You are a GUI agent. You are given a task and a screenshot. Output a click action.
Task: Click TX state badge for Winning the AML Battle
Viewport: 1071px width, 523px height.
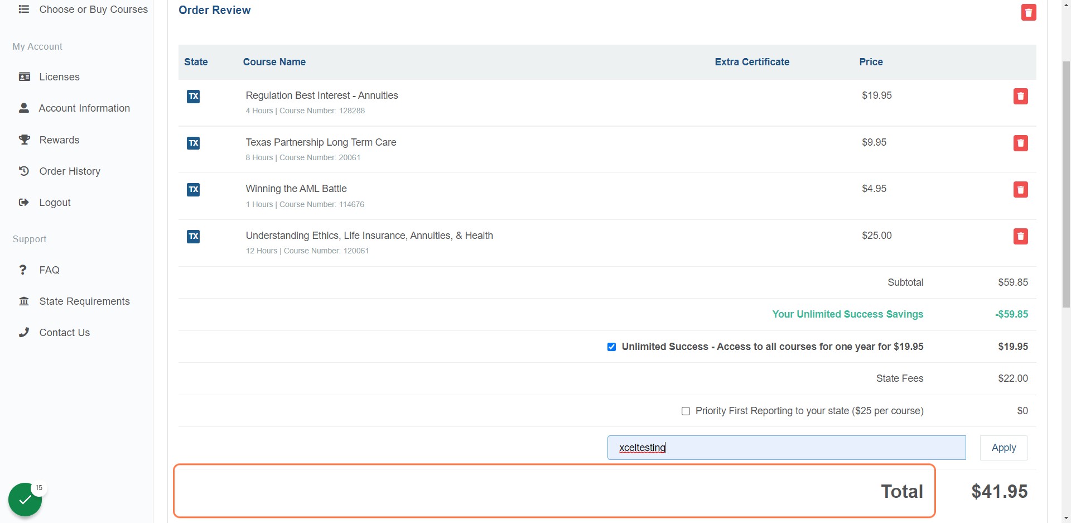coord(193,190)
